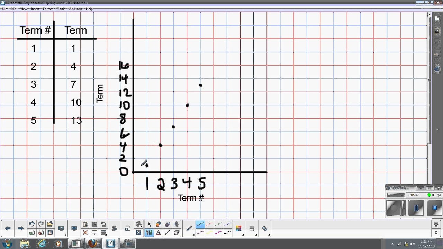Screen dimensions: 443x249
Task: Open the File menu
Action: [x=4, y=9]
